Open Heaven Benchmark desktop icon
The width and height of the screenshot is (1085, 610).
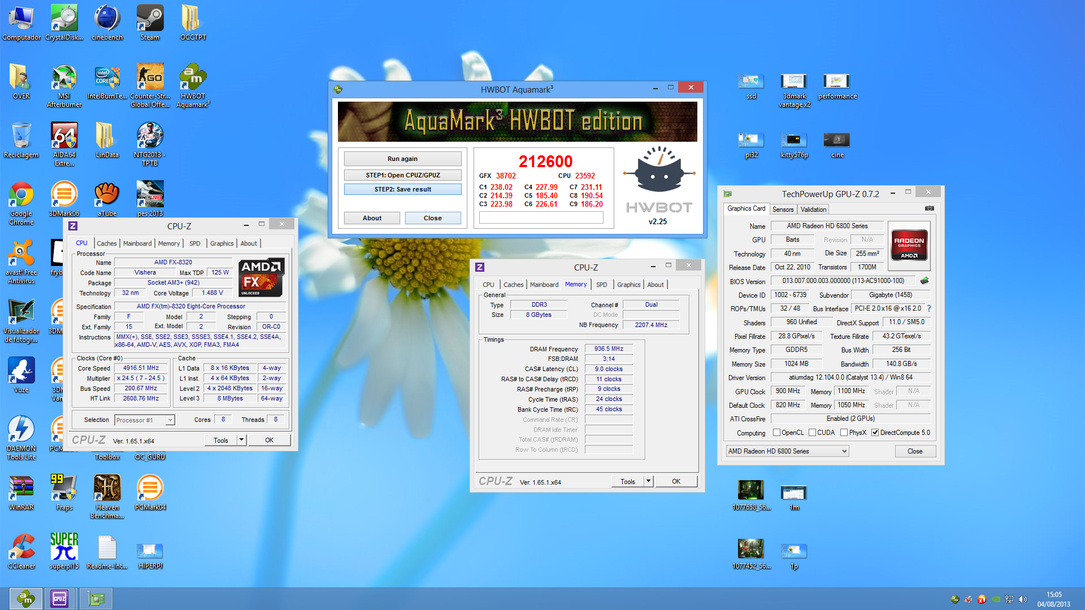(x=107, y=497)
